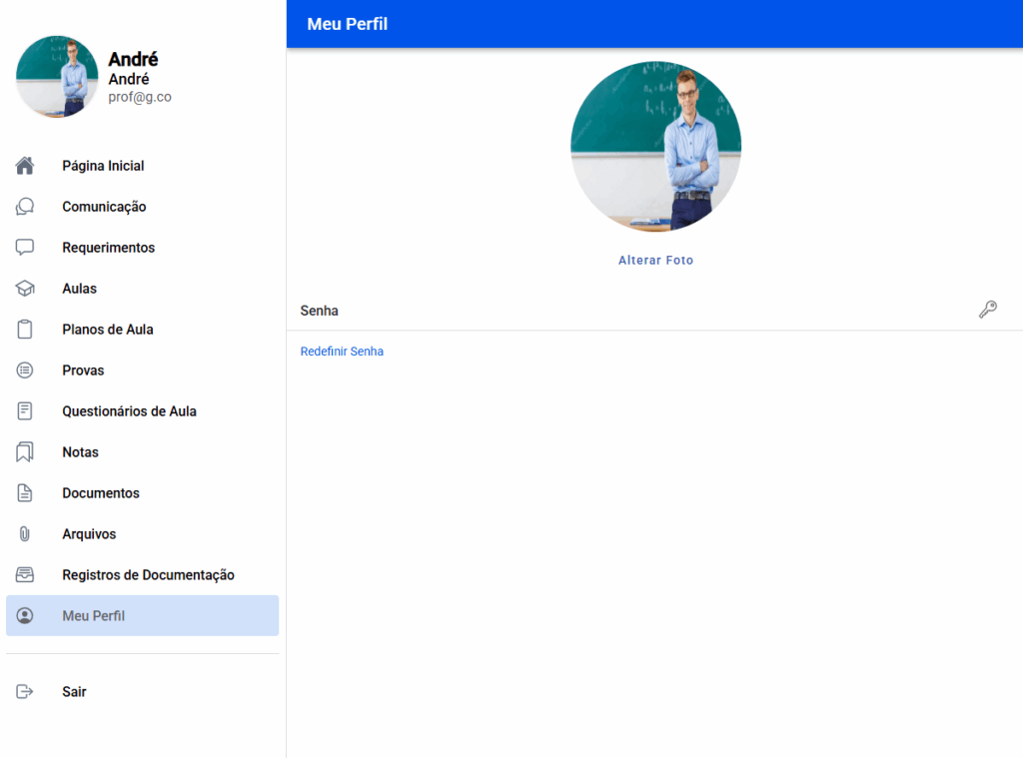This screenshot has height=758, width=1023.
Task: Click the small sidebar avatar photo
Action: (x=57, y=77)
